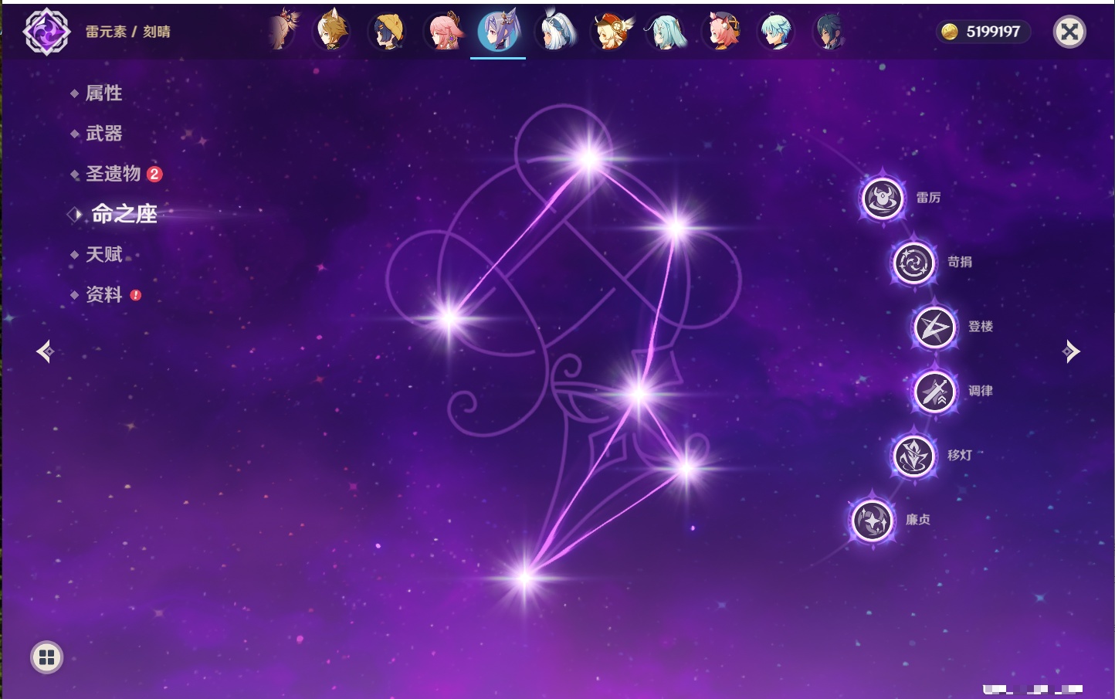This screenshot has height=699, width=1115.
Task: Open the 移灯 constellation node icon
Action: (x=914, y=456)
